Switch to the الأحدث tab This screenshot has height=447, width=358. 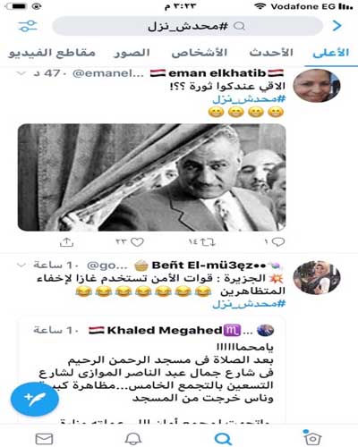point(271,53)
